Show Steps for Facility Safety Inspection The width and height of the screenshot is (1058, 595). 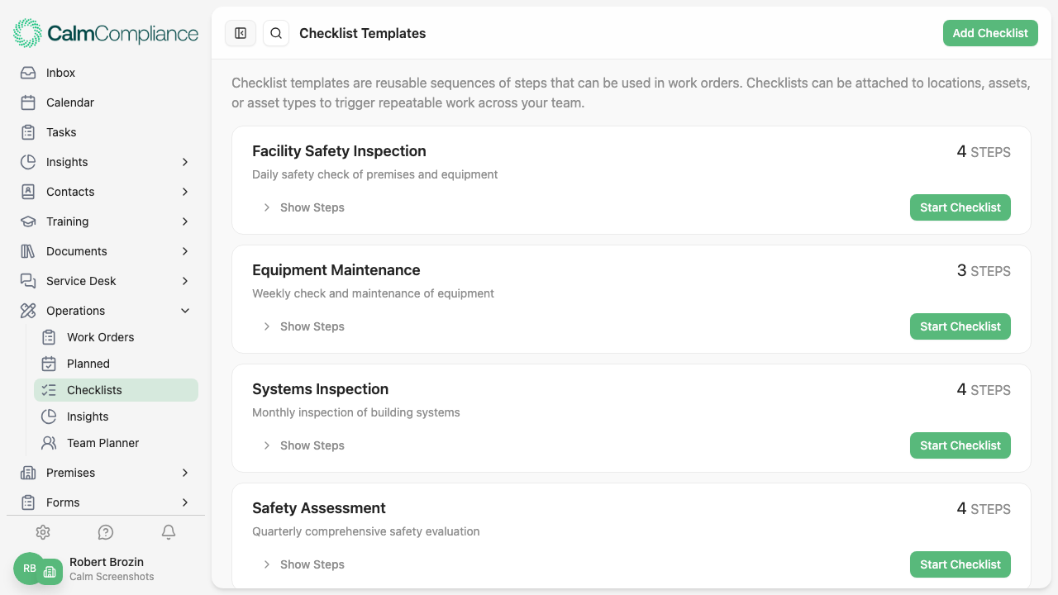[303, 207]
